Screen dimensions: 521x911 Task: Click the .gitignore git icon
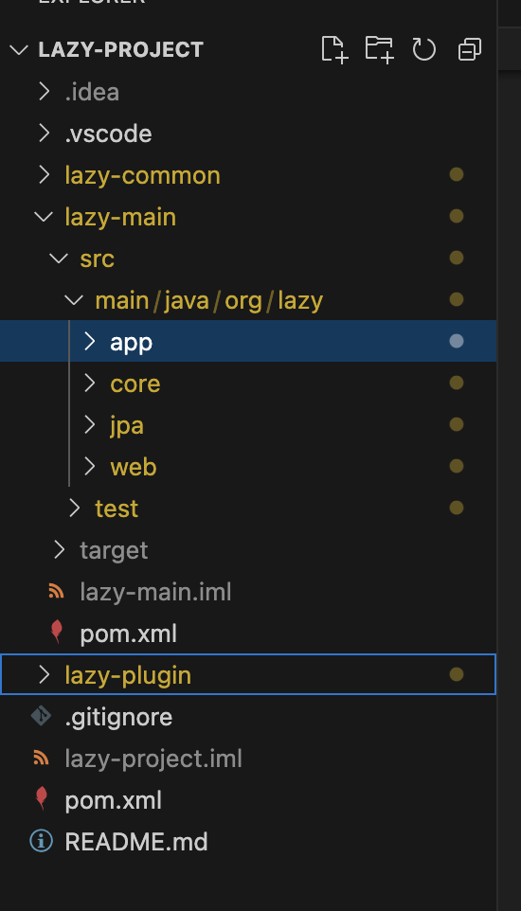click(41, 717)
